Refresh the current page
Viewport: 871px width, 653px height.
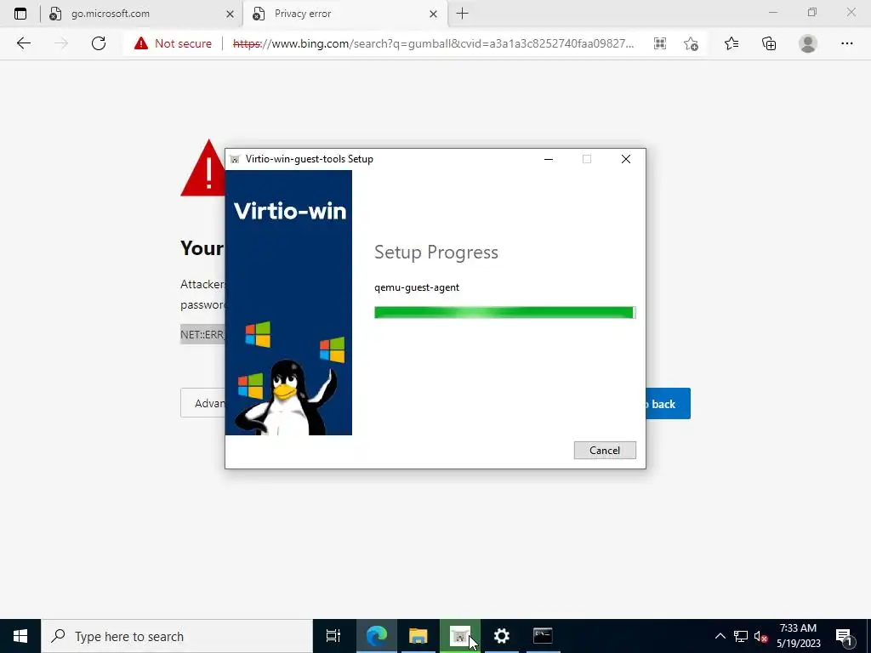(99, 43)
